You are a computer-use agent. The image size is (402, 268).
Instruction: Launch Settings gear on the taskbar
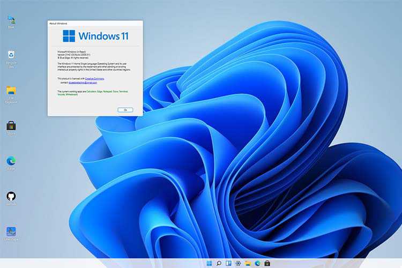click(x=238, y=263)
